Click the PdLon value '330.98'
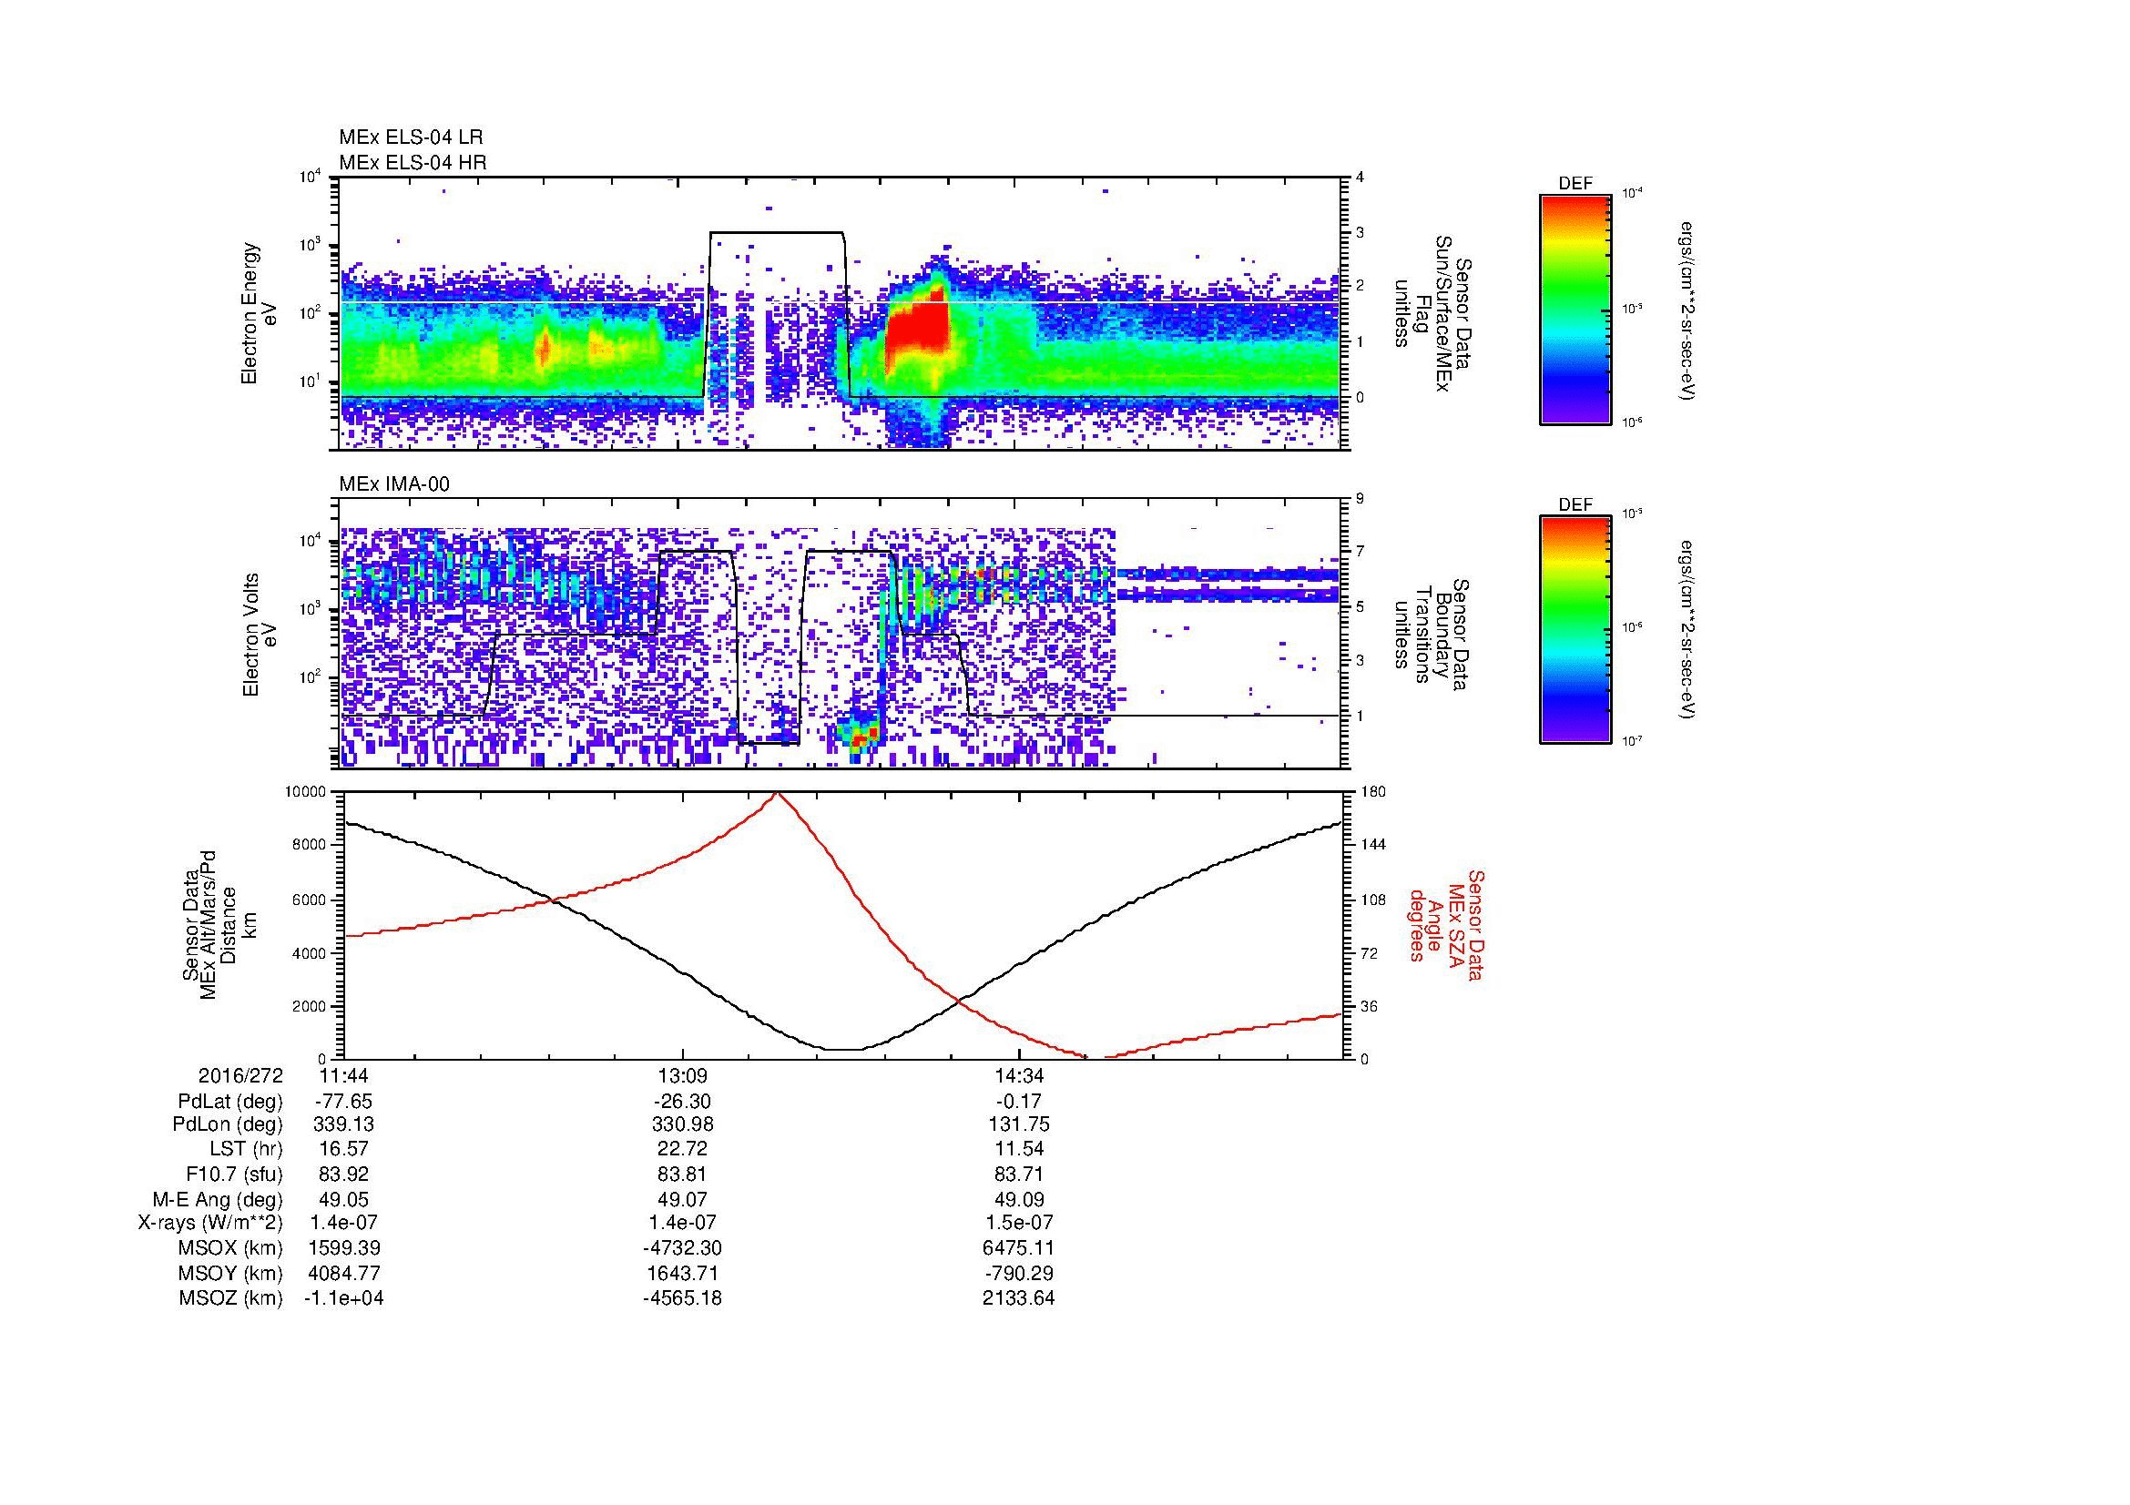2130x1505 pixels. pos(683,1124)
